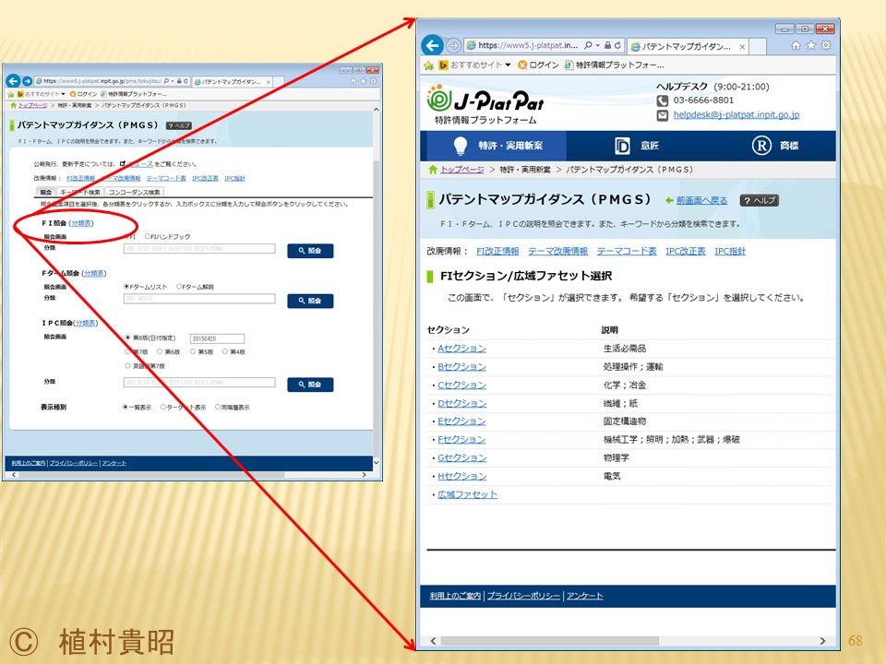The image size is (886, 664).
Task: Select the FIハンドブック radio button
Action: (148, 237)
